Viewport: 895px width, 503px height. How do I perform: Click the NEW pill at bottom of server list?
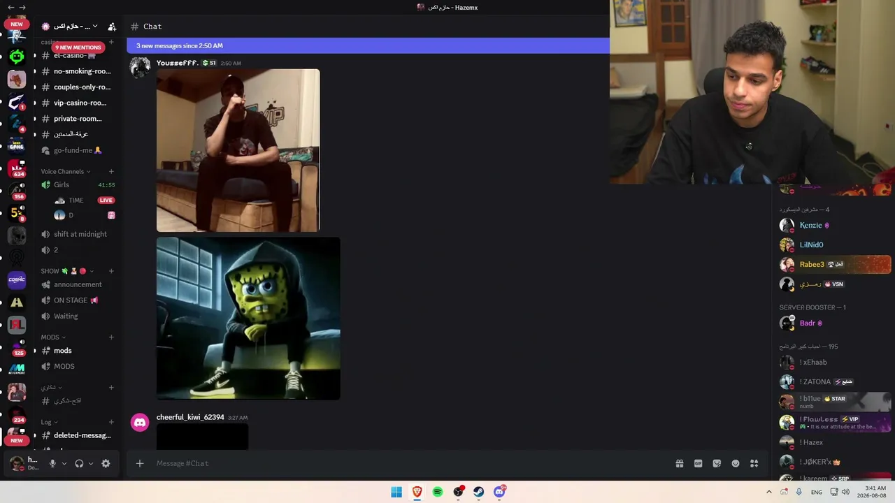(x=17, y=440)
